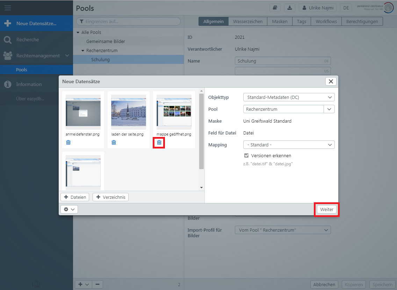Viewport: 397px width, 290px height.
Task: Click the Weiter button
Action: tap(327, 209)
